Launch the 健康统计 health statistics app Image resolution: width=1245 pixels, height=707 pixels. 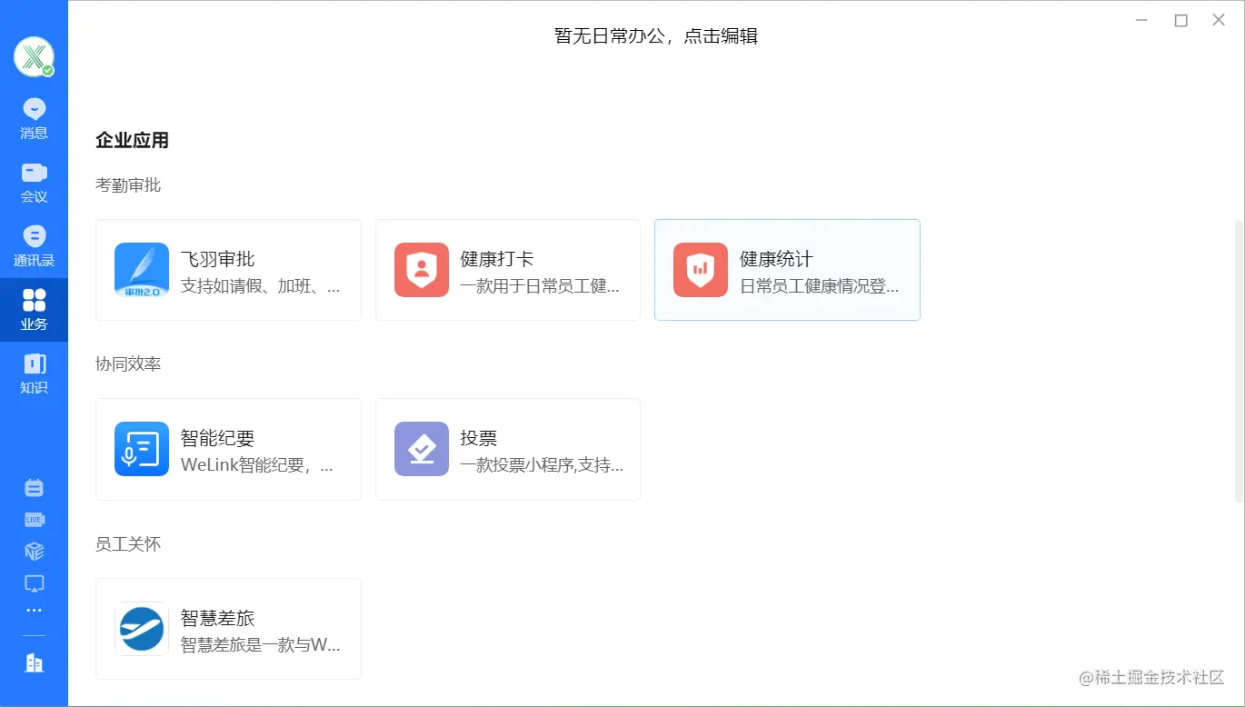(x=787, y=269)
